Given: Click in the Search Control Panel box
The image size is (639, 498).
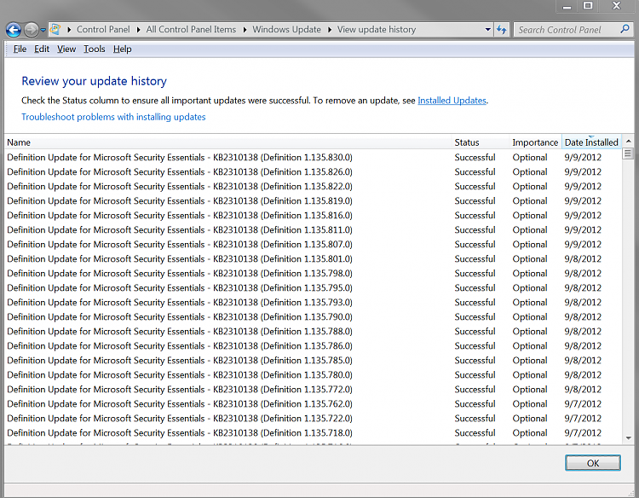Looking at the screenshot, I should (x=567, y=29).
